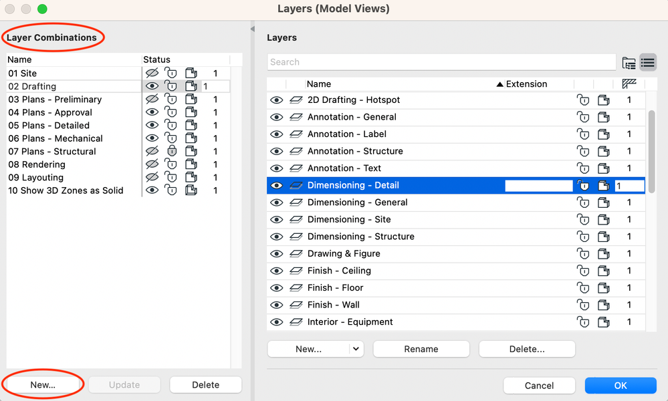Screen dimensions: 668x401
Task: Click the solid/wireframe icon for 10 Show 3D Zones as Solid
Action: pos(191,190)
